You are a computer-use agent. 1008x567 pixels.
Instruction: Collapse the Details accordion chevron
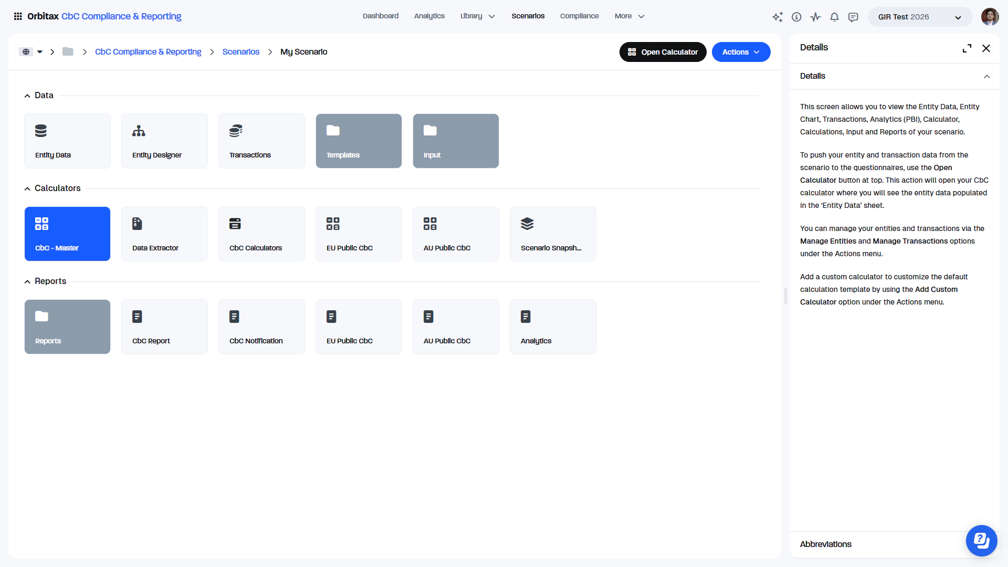pyautogui.click(x=986, y=77)
